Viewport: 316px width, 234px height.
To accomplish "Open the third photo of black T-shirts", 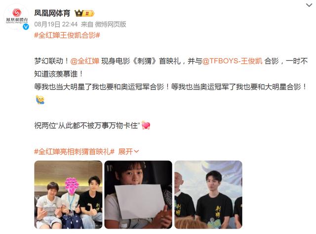I will [x=208, y=194].
